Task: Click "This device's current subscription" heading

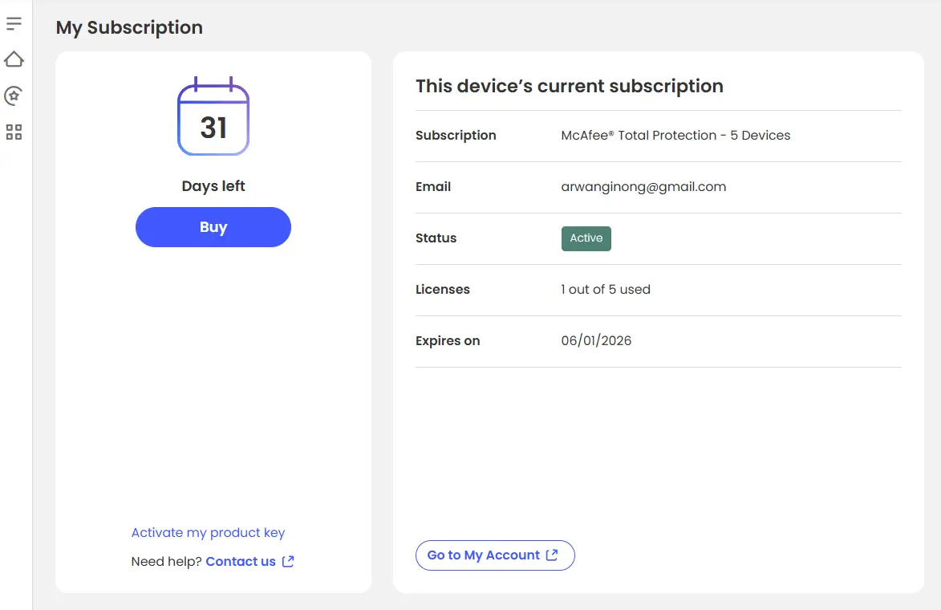Action: [x=570, y=86]
